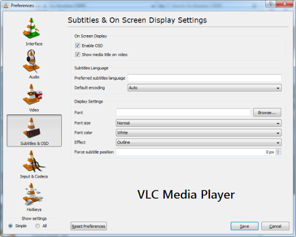
Task: Open the Font size dropdown
Action: [x=198, y=123]
